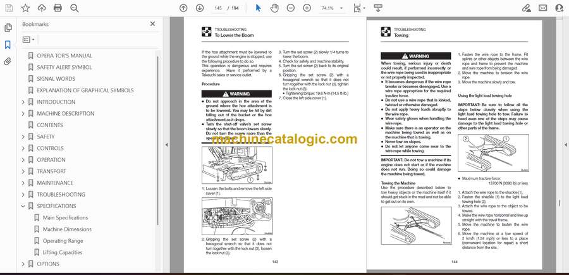
Task: Collapse the SPECIFICATIONS bookmark
Action: pyautogui.click(x=23, y=206)
